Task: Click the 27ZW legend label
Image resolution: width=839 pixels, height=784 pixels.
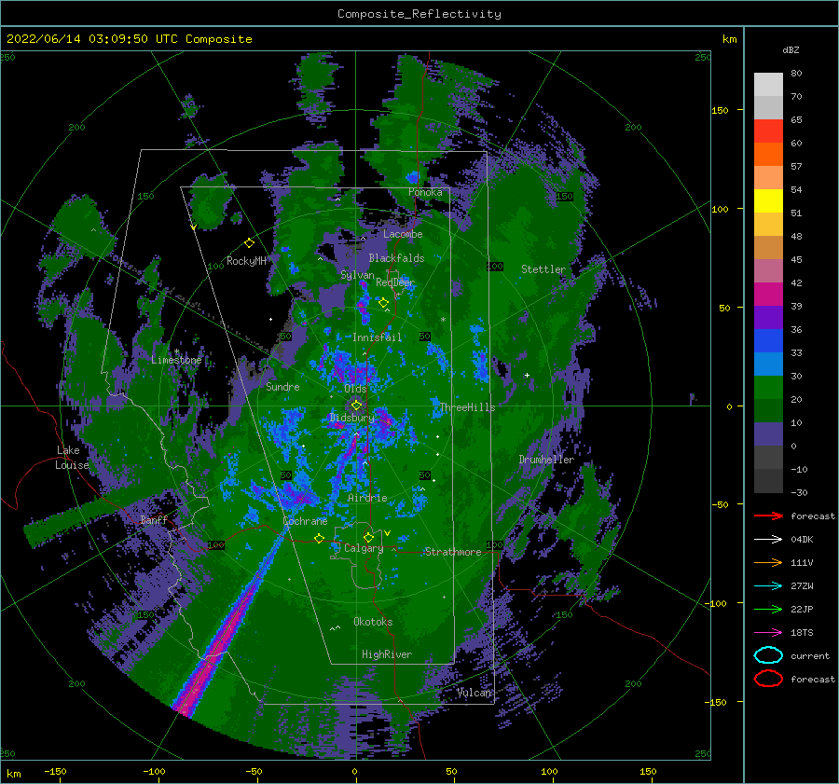Action: click(802, 586)
